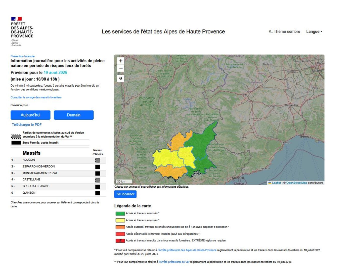This screenshot has width=354, height=274.
Task: Toggle Thème sombre mode
Action: (x=285, y=31)
